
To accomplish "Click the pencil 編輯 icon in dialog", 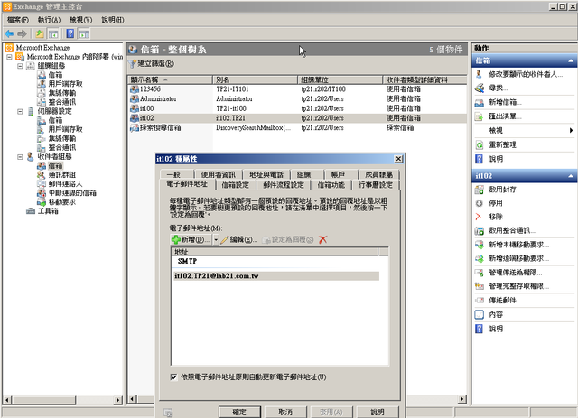I will (225, 239).
